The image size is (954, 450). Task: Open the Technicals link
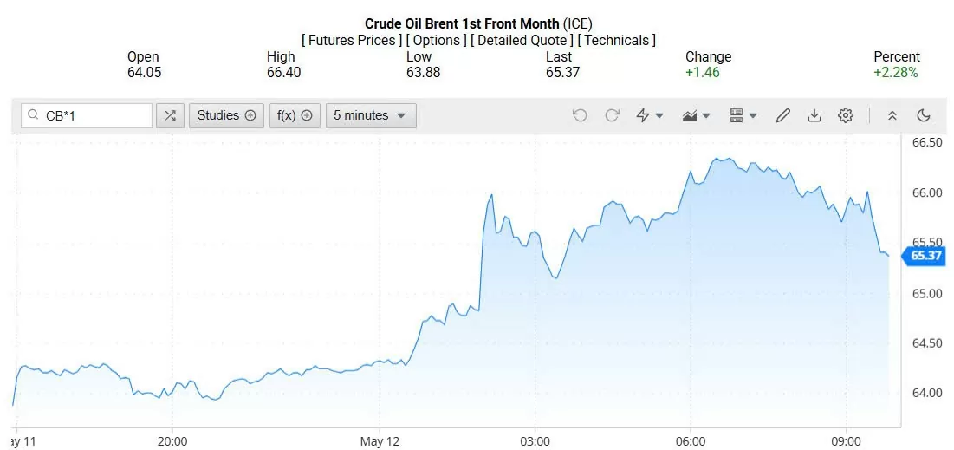[x=617, y=40]
